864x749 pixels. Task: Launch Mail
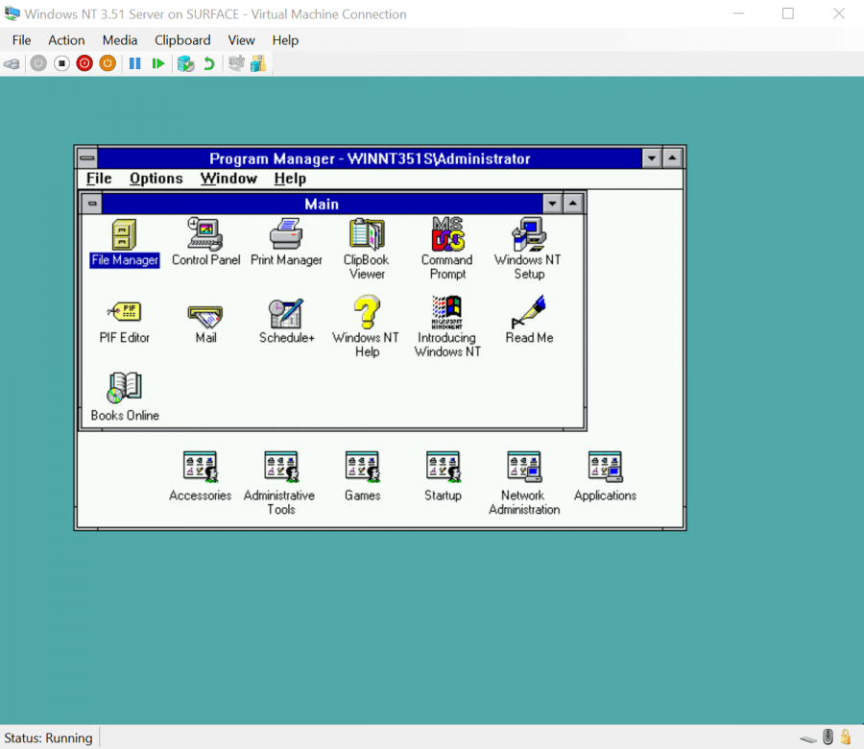click(204, 314)
